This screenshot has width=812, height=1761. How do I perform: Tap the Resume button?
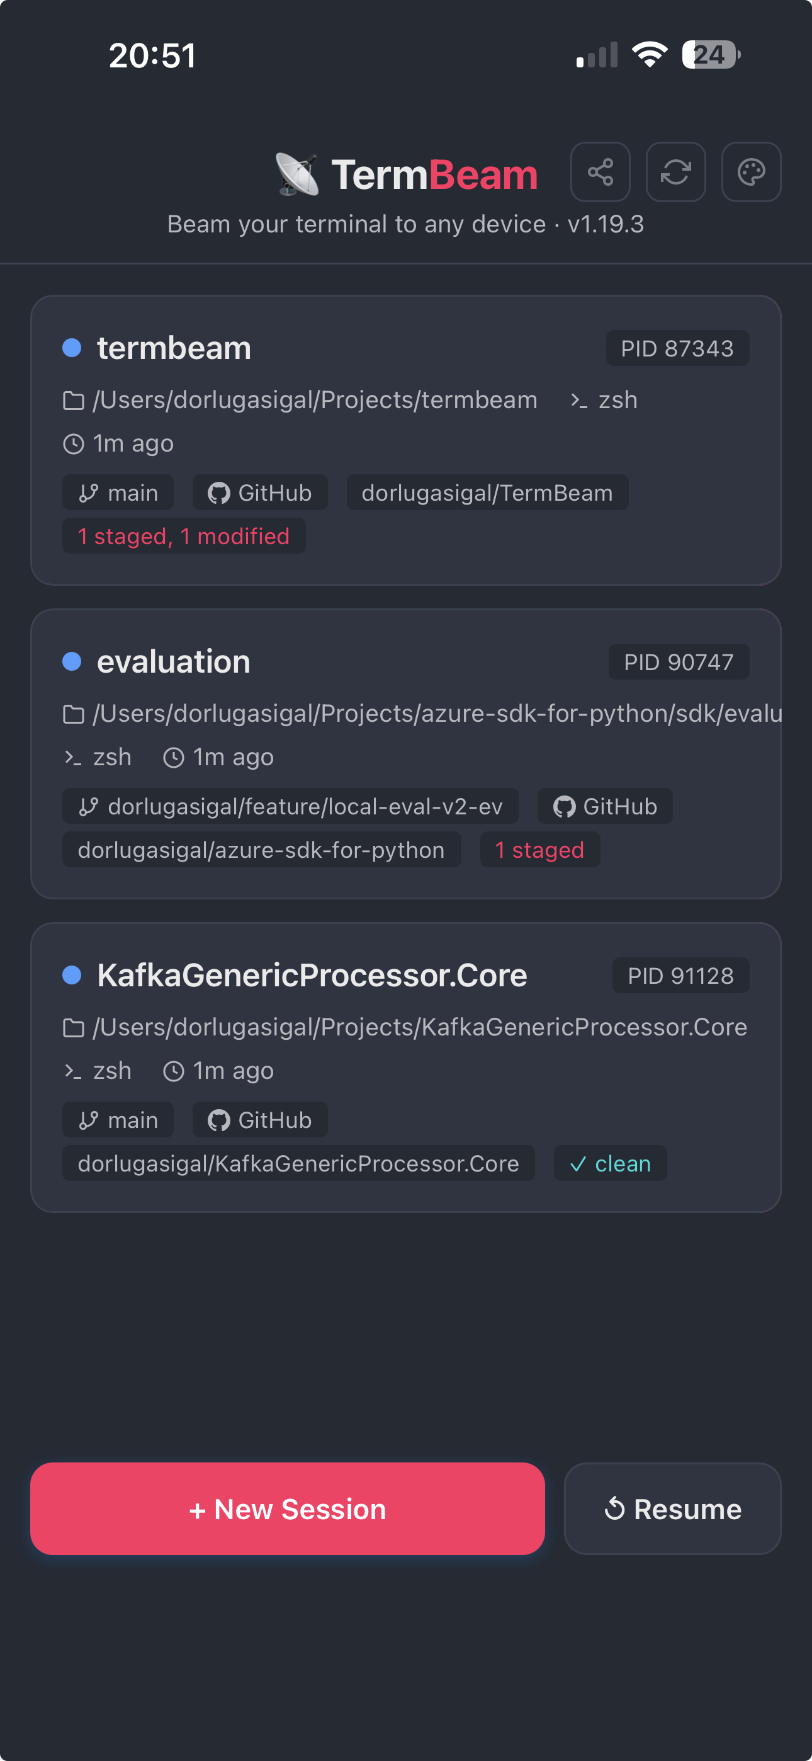(x=672, y=1508)
